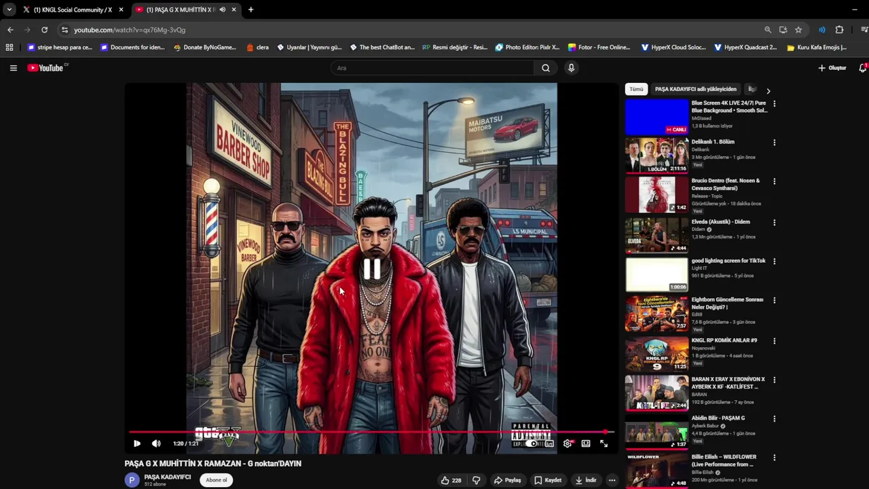Open the browser zoom magnifier icon

(x=768, y=30)
